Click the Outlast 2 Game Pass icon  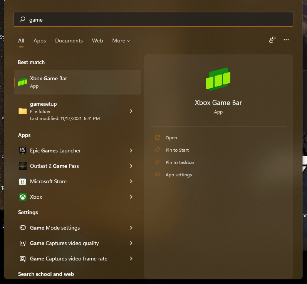pyautogui.click(x=23, y=166)
